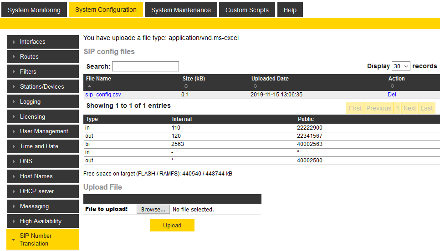Sort table by Size (kB) column arrows

click(x=186, y=86)
